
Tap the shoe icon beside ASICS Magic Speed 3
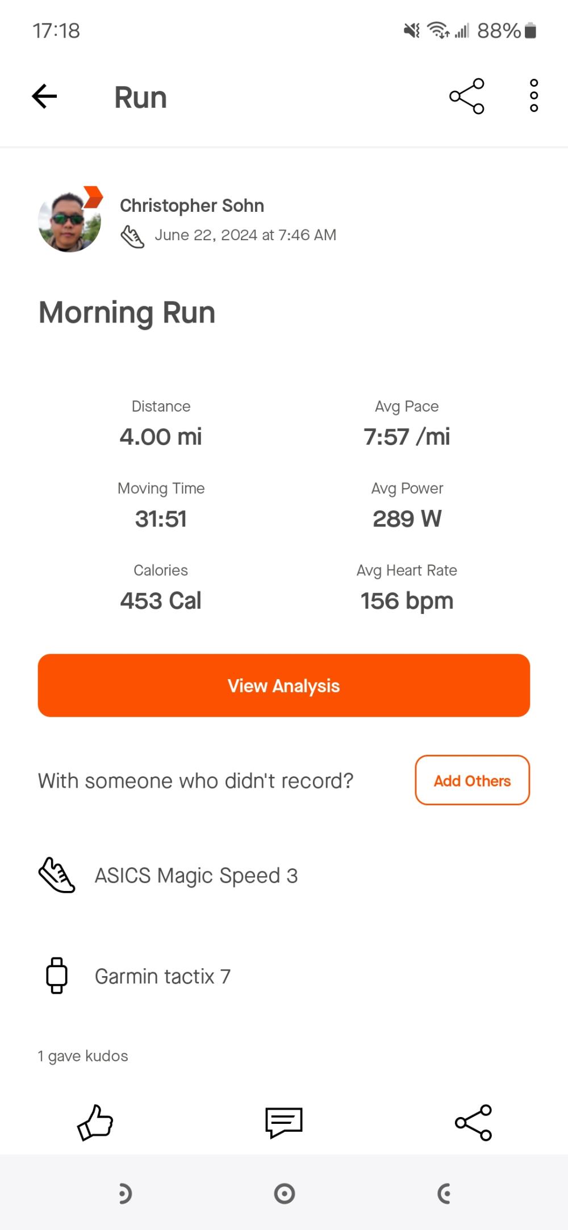click(x=57, y=875)
